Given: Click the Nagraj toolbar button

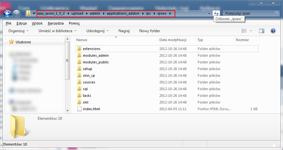Looking at the screenshot, I should [x=124, y=31].
